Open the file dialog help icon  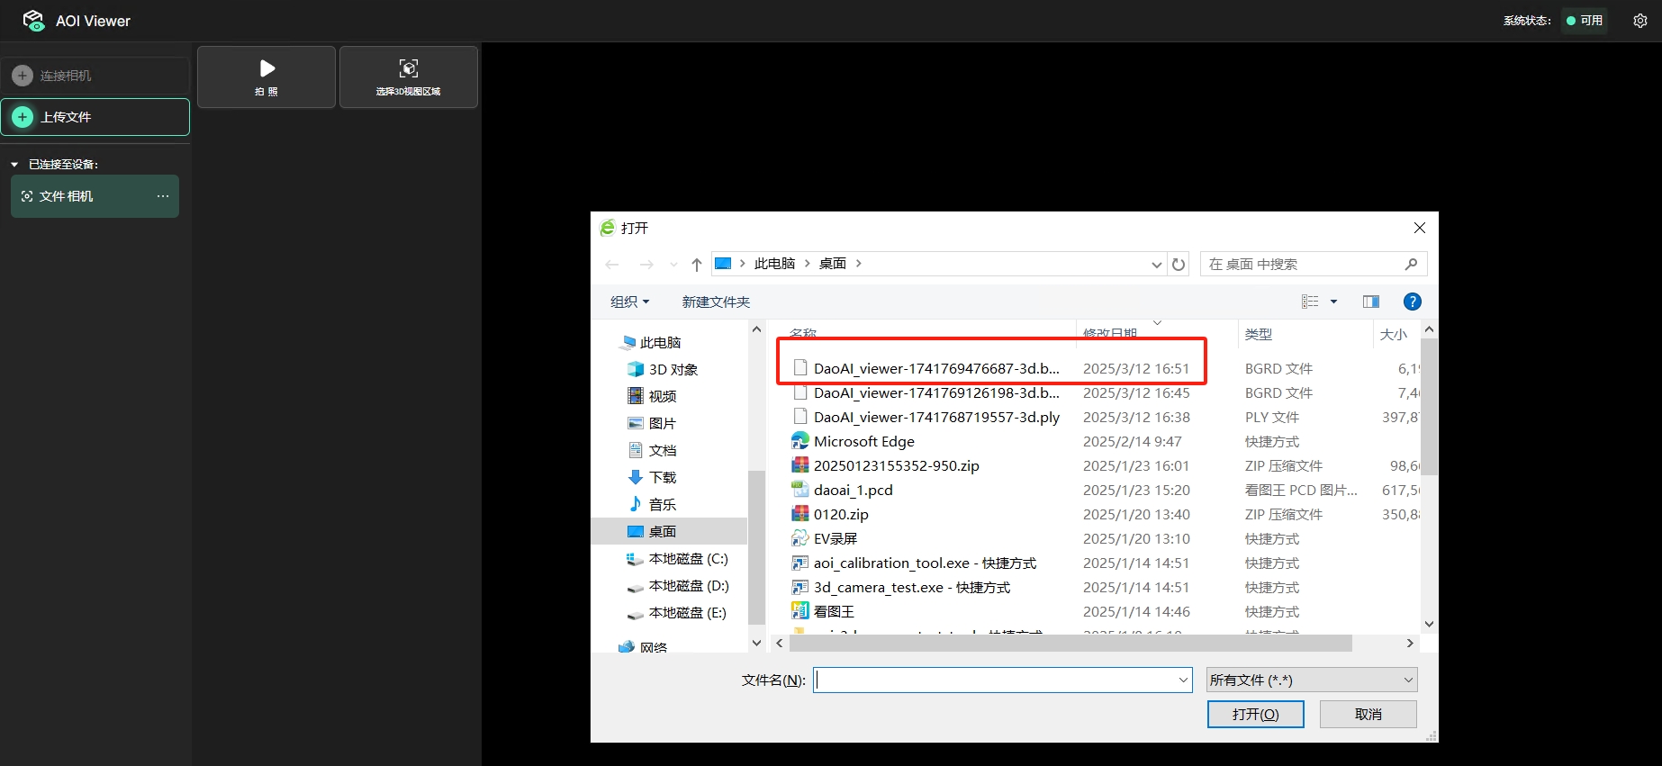click(x=1412, y=302)
